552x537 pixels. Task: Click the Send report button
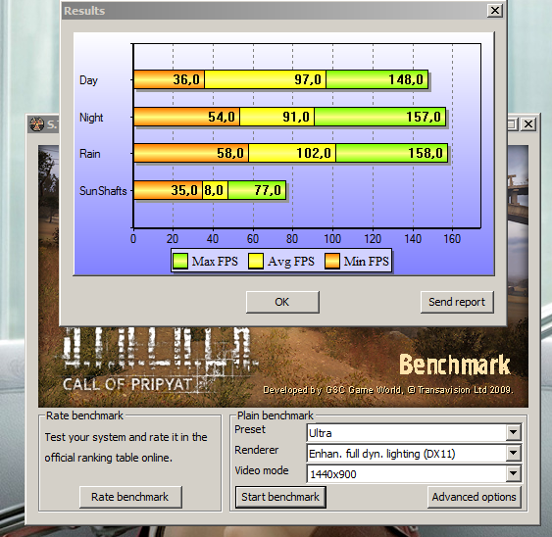[457, 302]
